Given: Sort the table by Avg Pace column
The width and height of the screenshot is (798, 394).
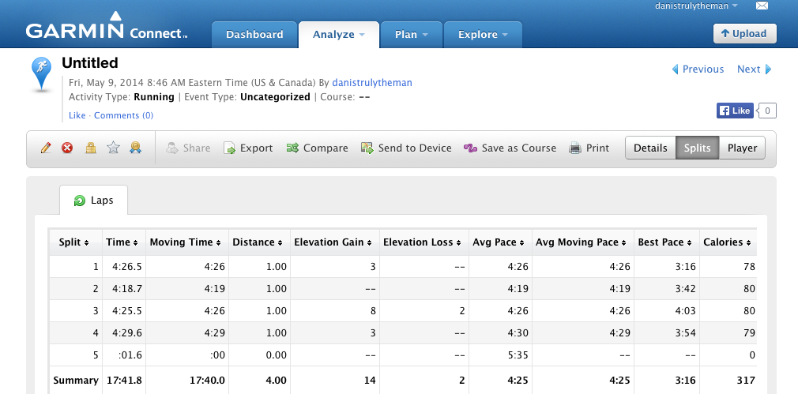Looking at the screenshot, I should coord(498,242).
